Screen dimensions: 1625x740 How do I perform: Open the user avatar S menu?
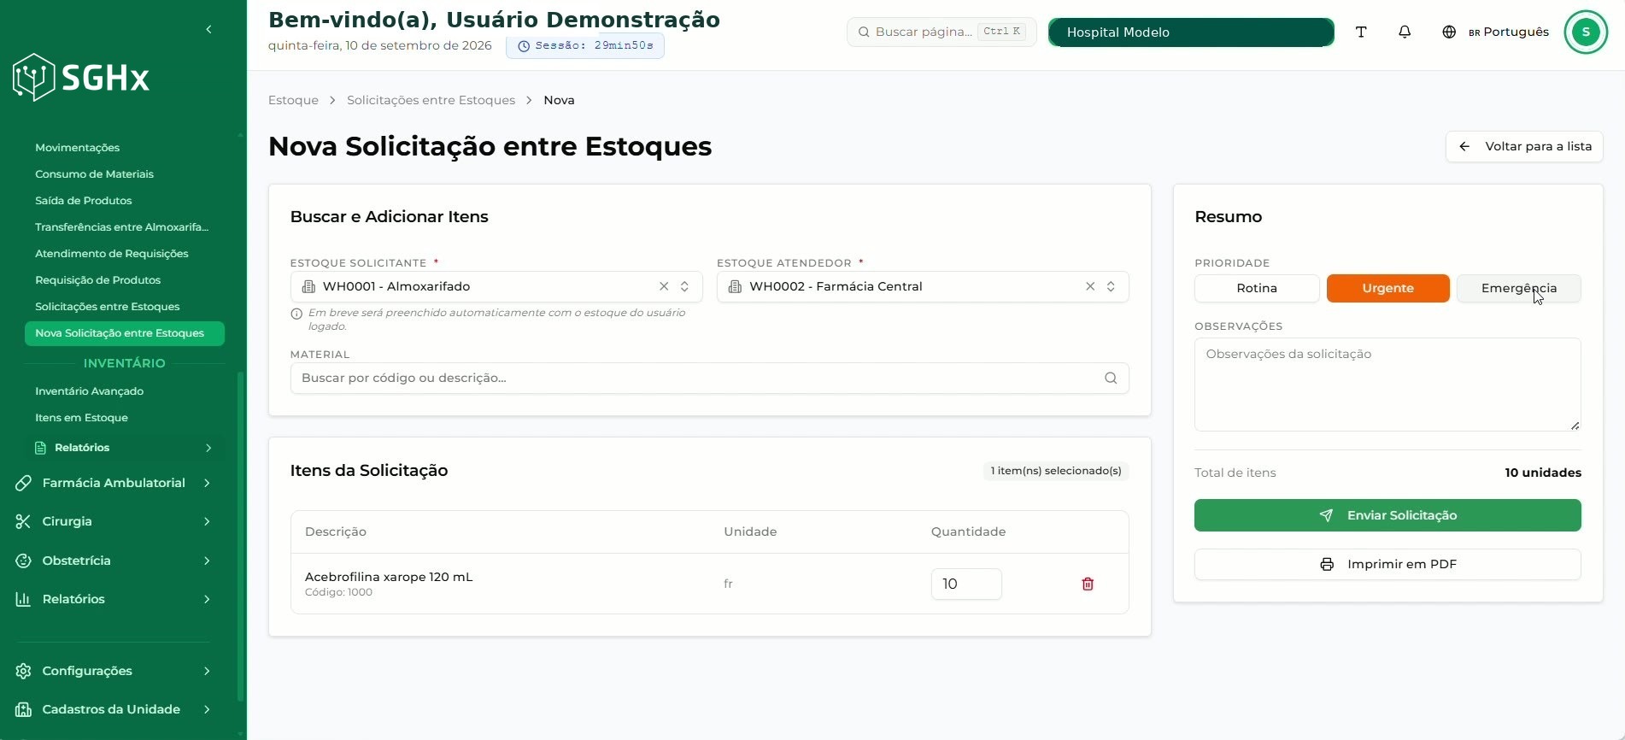[x=1586, y=32]
